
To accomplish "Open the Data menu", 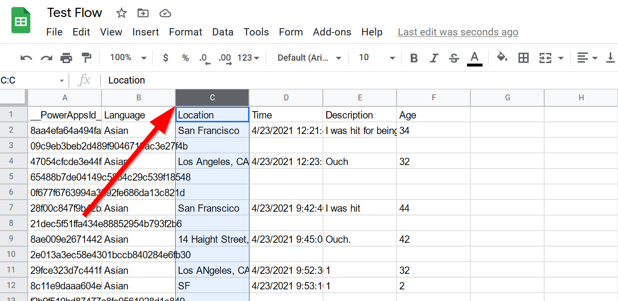I will tap(223, 32).
